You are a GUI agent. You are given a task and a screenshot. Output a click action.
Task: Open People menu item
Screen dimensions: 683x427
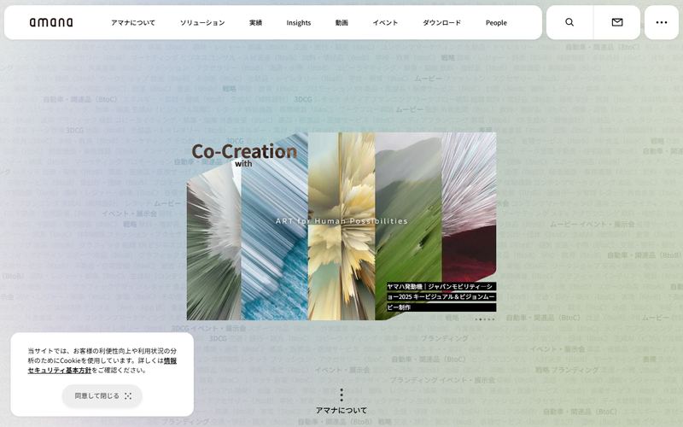click(496, 23)
